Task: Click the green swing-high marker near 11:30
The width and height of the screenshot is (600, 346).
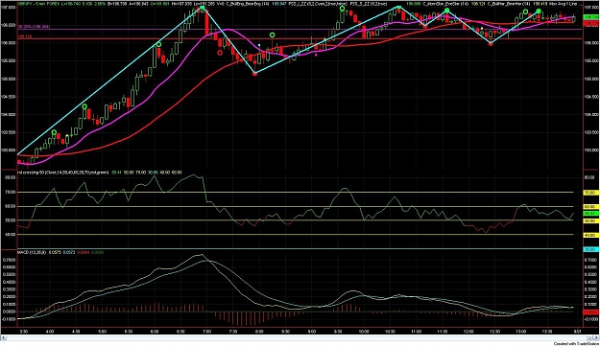Action: (446, 11)
